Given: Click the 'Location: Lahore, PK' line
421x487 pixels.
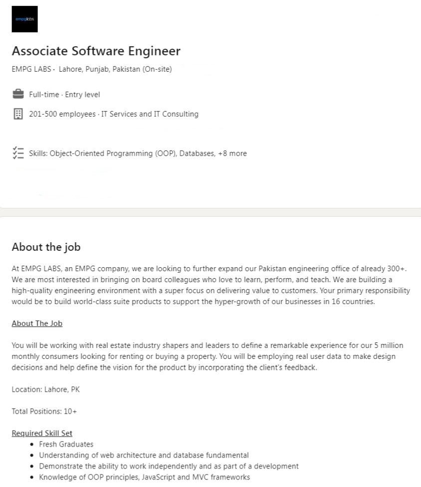Looking at the screenshot, I should (45, 389).
